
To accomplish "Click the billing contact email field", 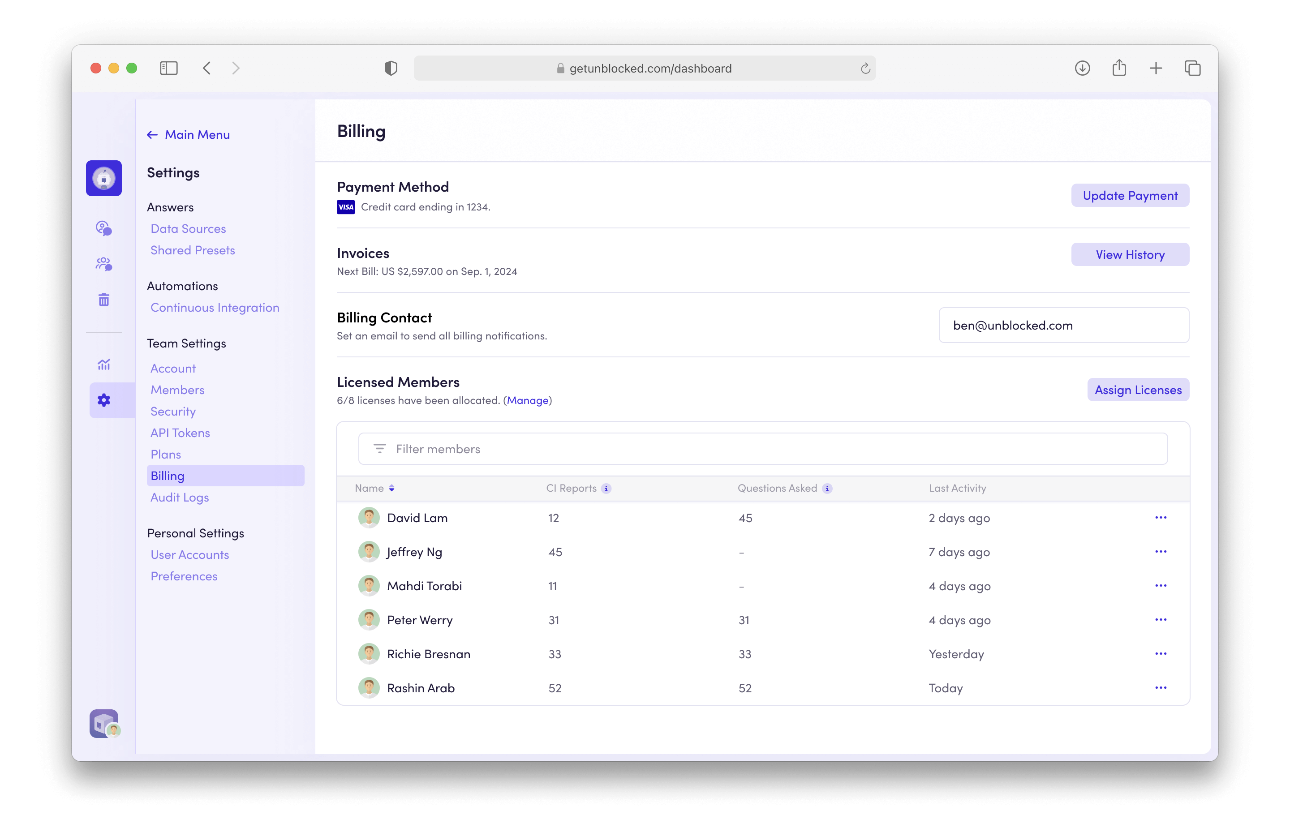I will point(1063,326).
